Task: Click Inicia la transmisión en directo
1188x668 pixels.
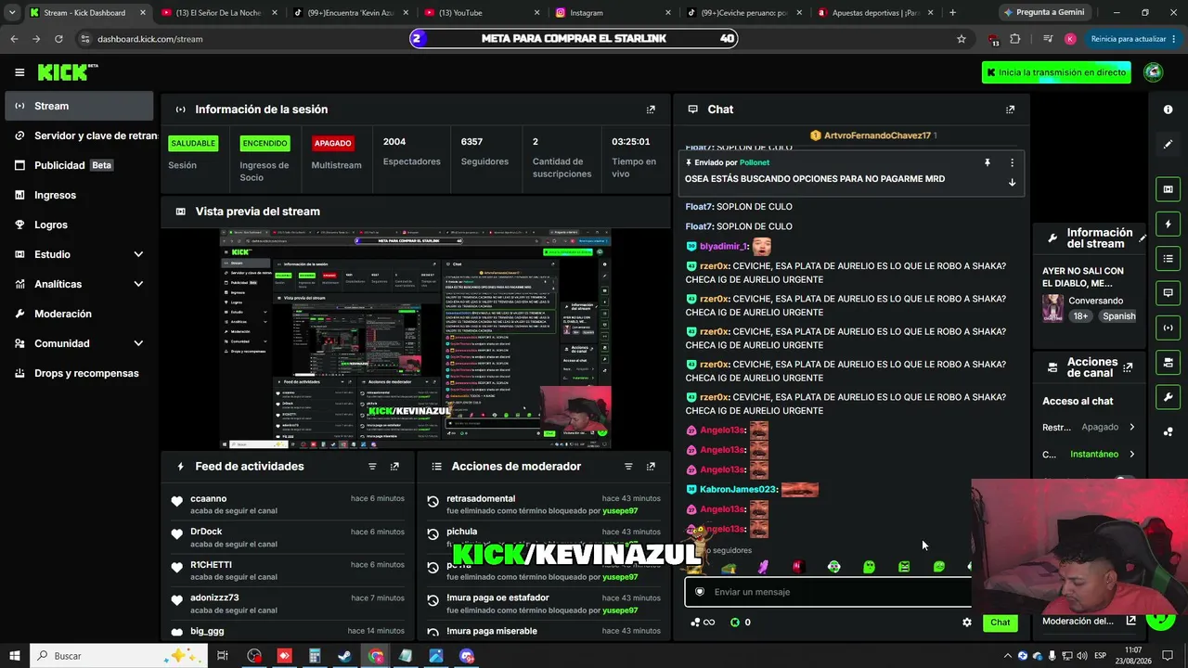Action: click(x=1056, y=72)
